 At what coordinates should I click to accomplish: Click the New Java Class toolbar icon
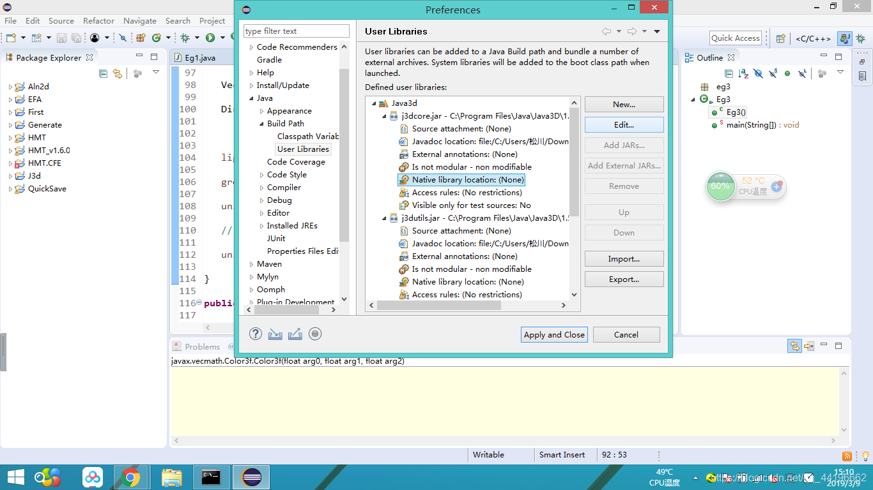point(156,38)
